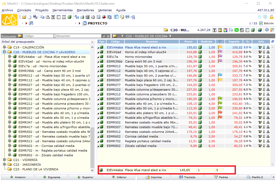Image resolution: width=276 pixels, height=181 pixels.
Task: Expand the C21 VIDRIERÍA tree node
Action: pos(4,160)
